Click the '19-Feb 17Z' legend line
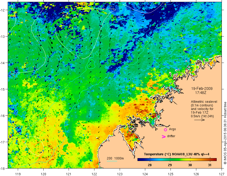 click(x=200, y=113)
